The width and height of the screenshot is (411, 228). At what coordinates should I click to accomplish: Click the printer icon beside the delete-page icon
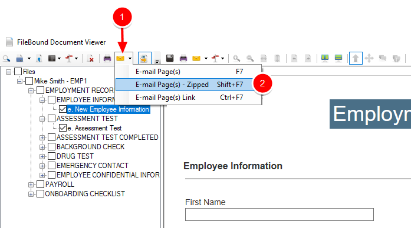click(x=107, y=59)
